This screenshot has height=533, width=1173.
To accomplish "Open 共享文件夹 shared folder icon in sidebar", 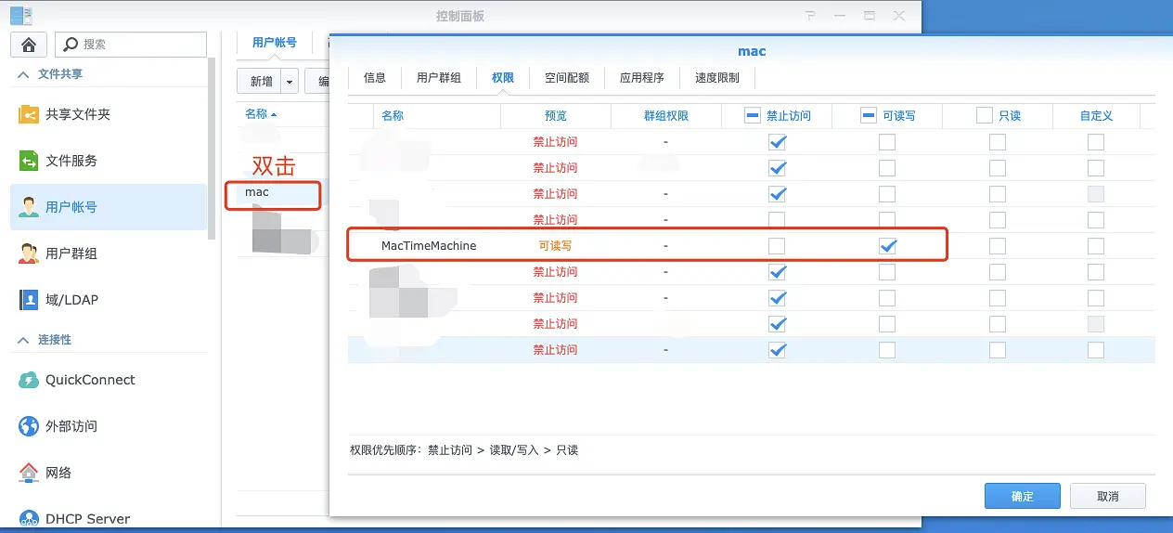I will [x=29, y=114].
